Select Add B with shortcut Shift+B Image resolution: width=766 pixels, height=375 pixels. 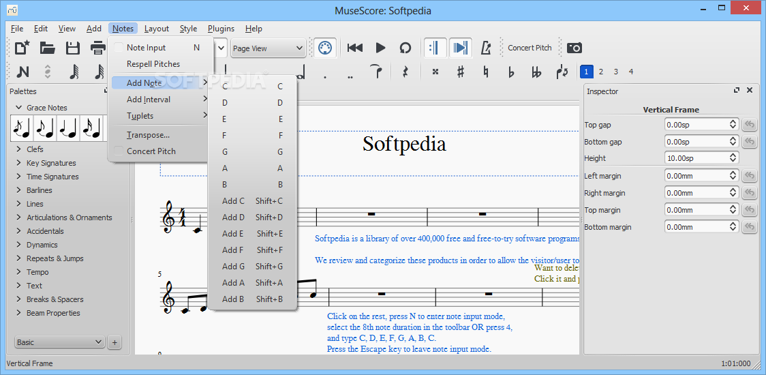coord(253,299)
